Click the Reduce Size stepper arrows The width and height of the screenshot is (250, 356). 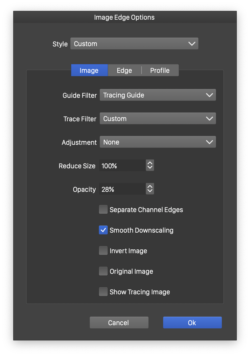tap(150, 166)
